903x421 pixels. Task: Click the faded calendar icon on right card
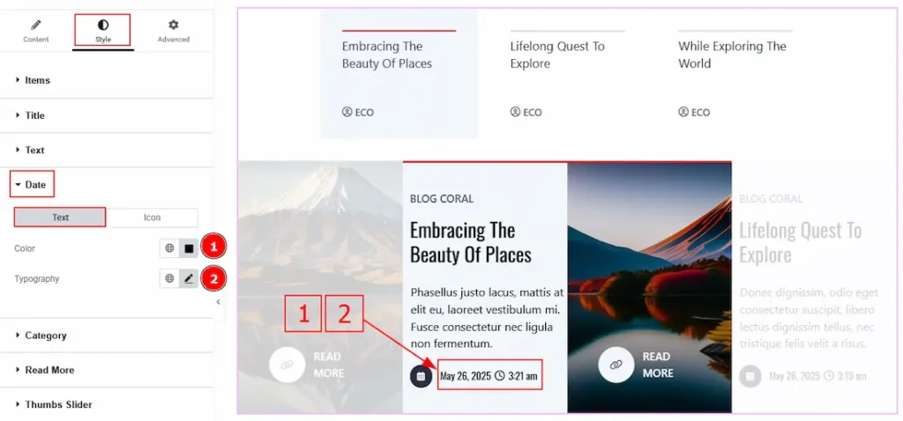click(750, 376)
